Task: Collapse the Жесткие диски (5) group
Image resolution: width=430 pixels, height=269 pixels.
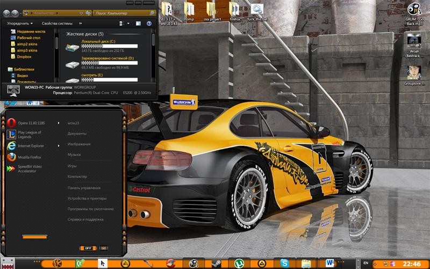Action: pos(85,34)
